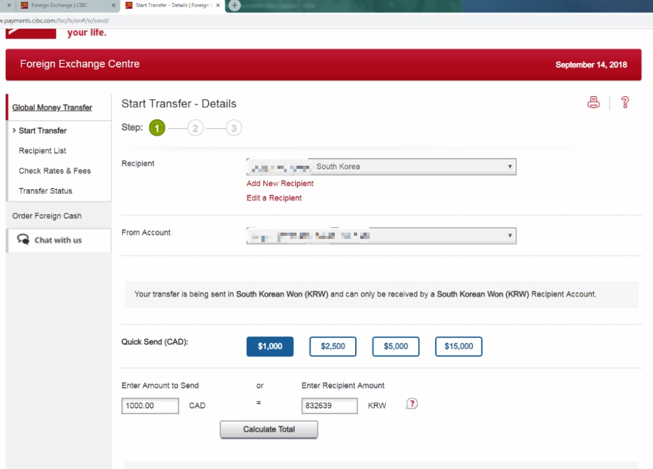The image size is (653, 469).
Task: Click the Enter Amount to Send label
Action: point(160,386)
